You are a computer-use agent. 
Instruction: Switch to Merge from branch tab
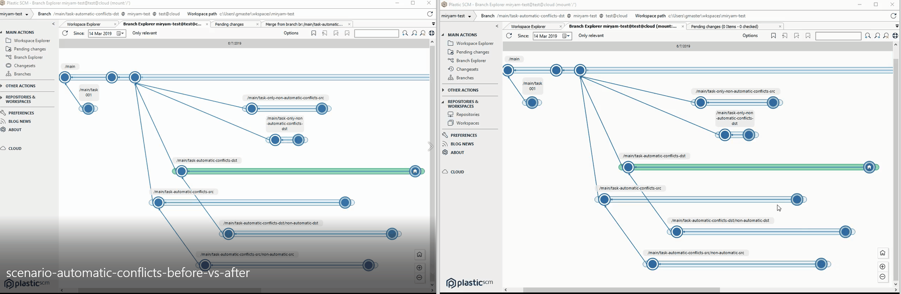pyautogui.click(x=304, y=24)
